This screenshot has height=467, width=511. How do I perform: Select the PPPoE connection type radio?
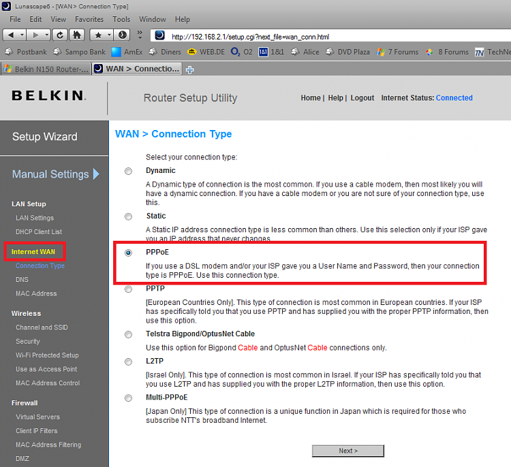click(x=128, y=253)
